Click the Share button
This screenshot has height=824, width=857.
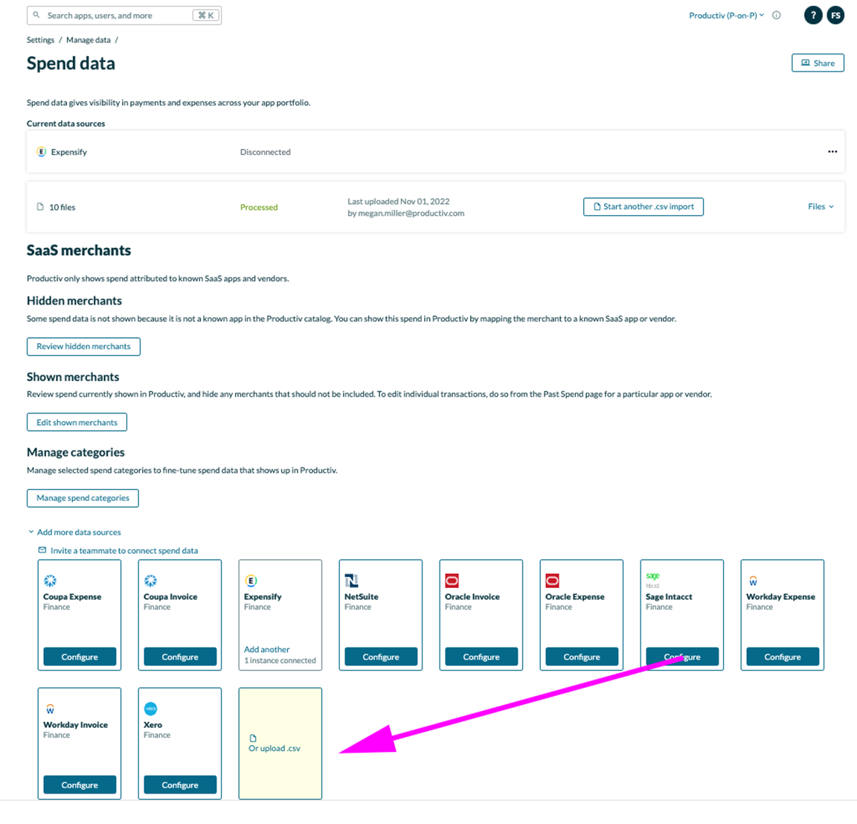[817, 63]
